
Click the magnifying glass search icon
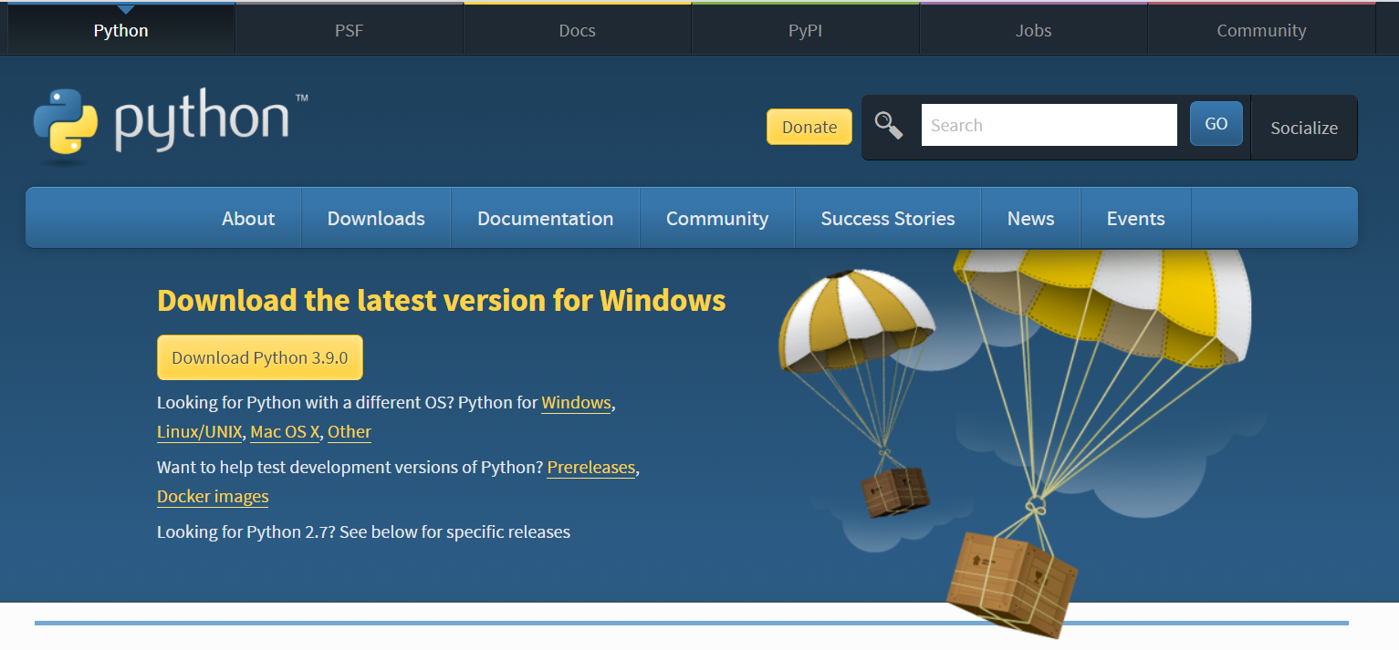coord(889,125)
